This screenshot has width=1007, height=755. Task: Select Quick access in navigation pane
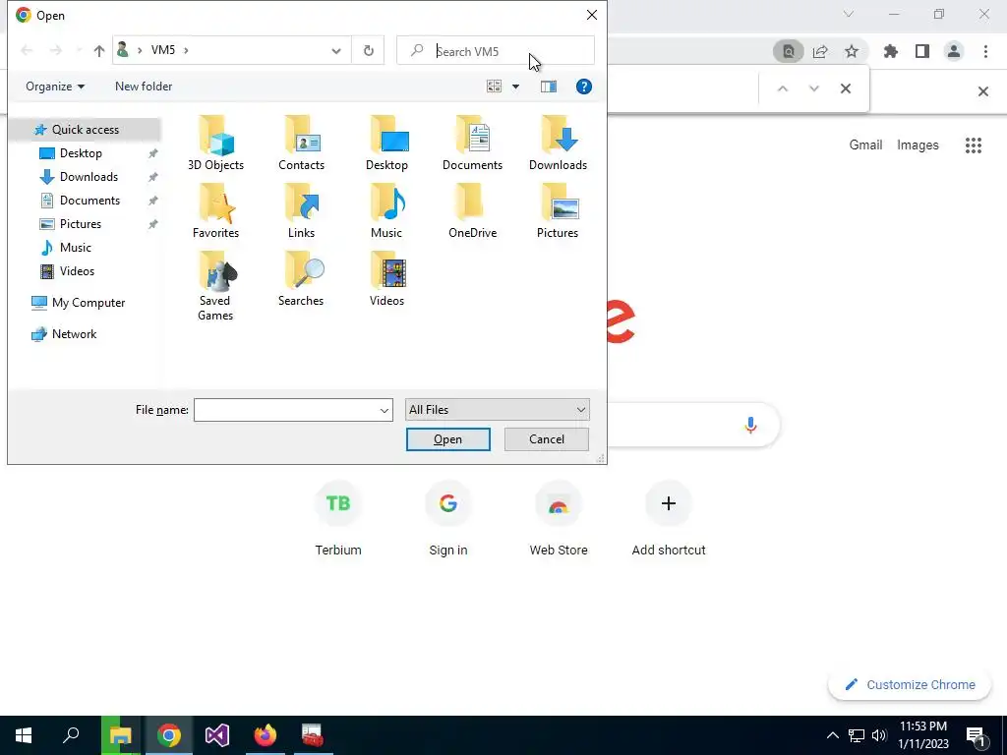pyautogui.click(x=86, y=130)
